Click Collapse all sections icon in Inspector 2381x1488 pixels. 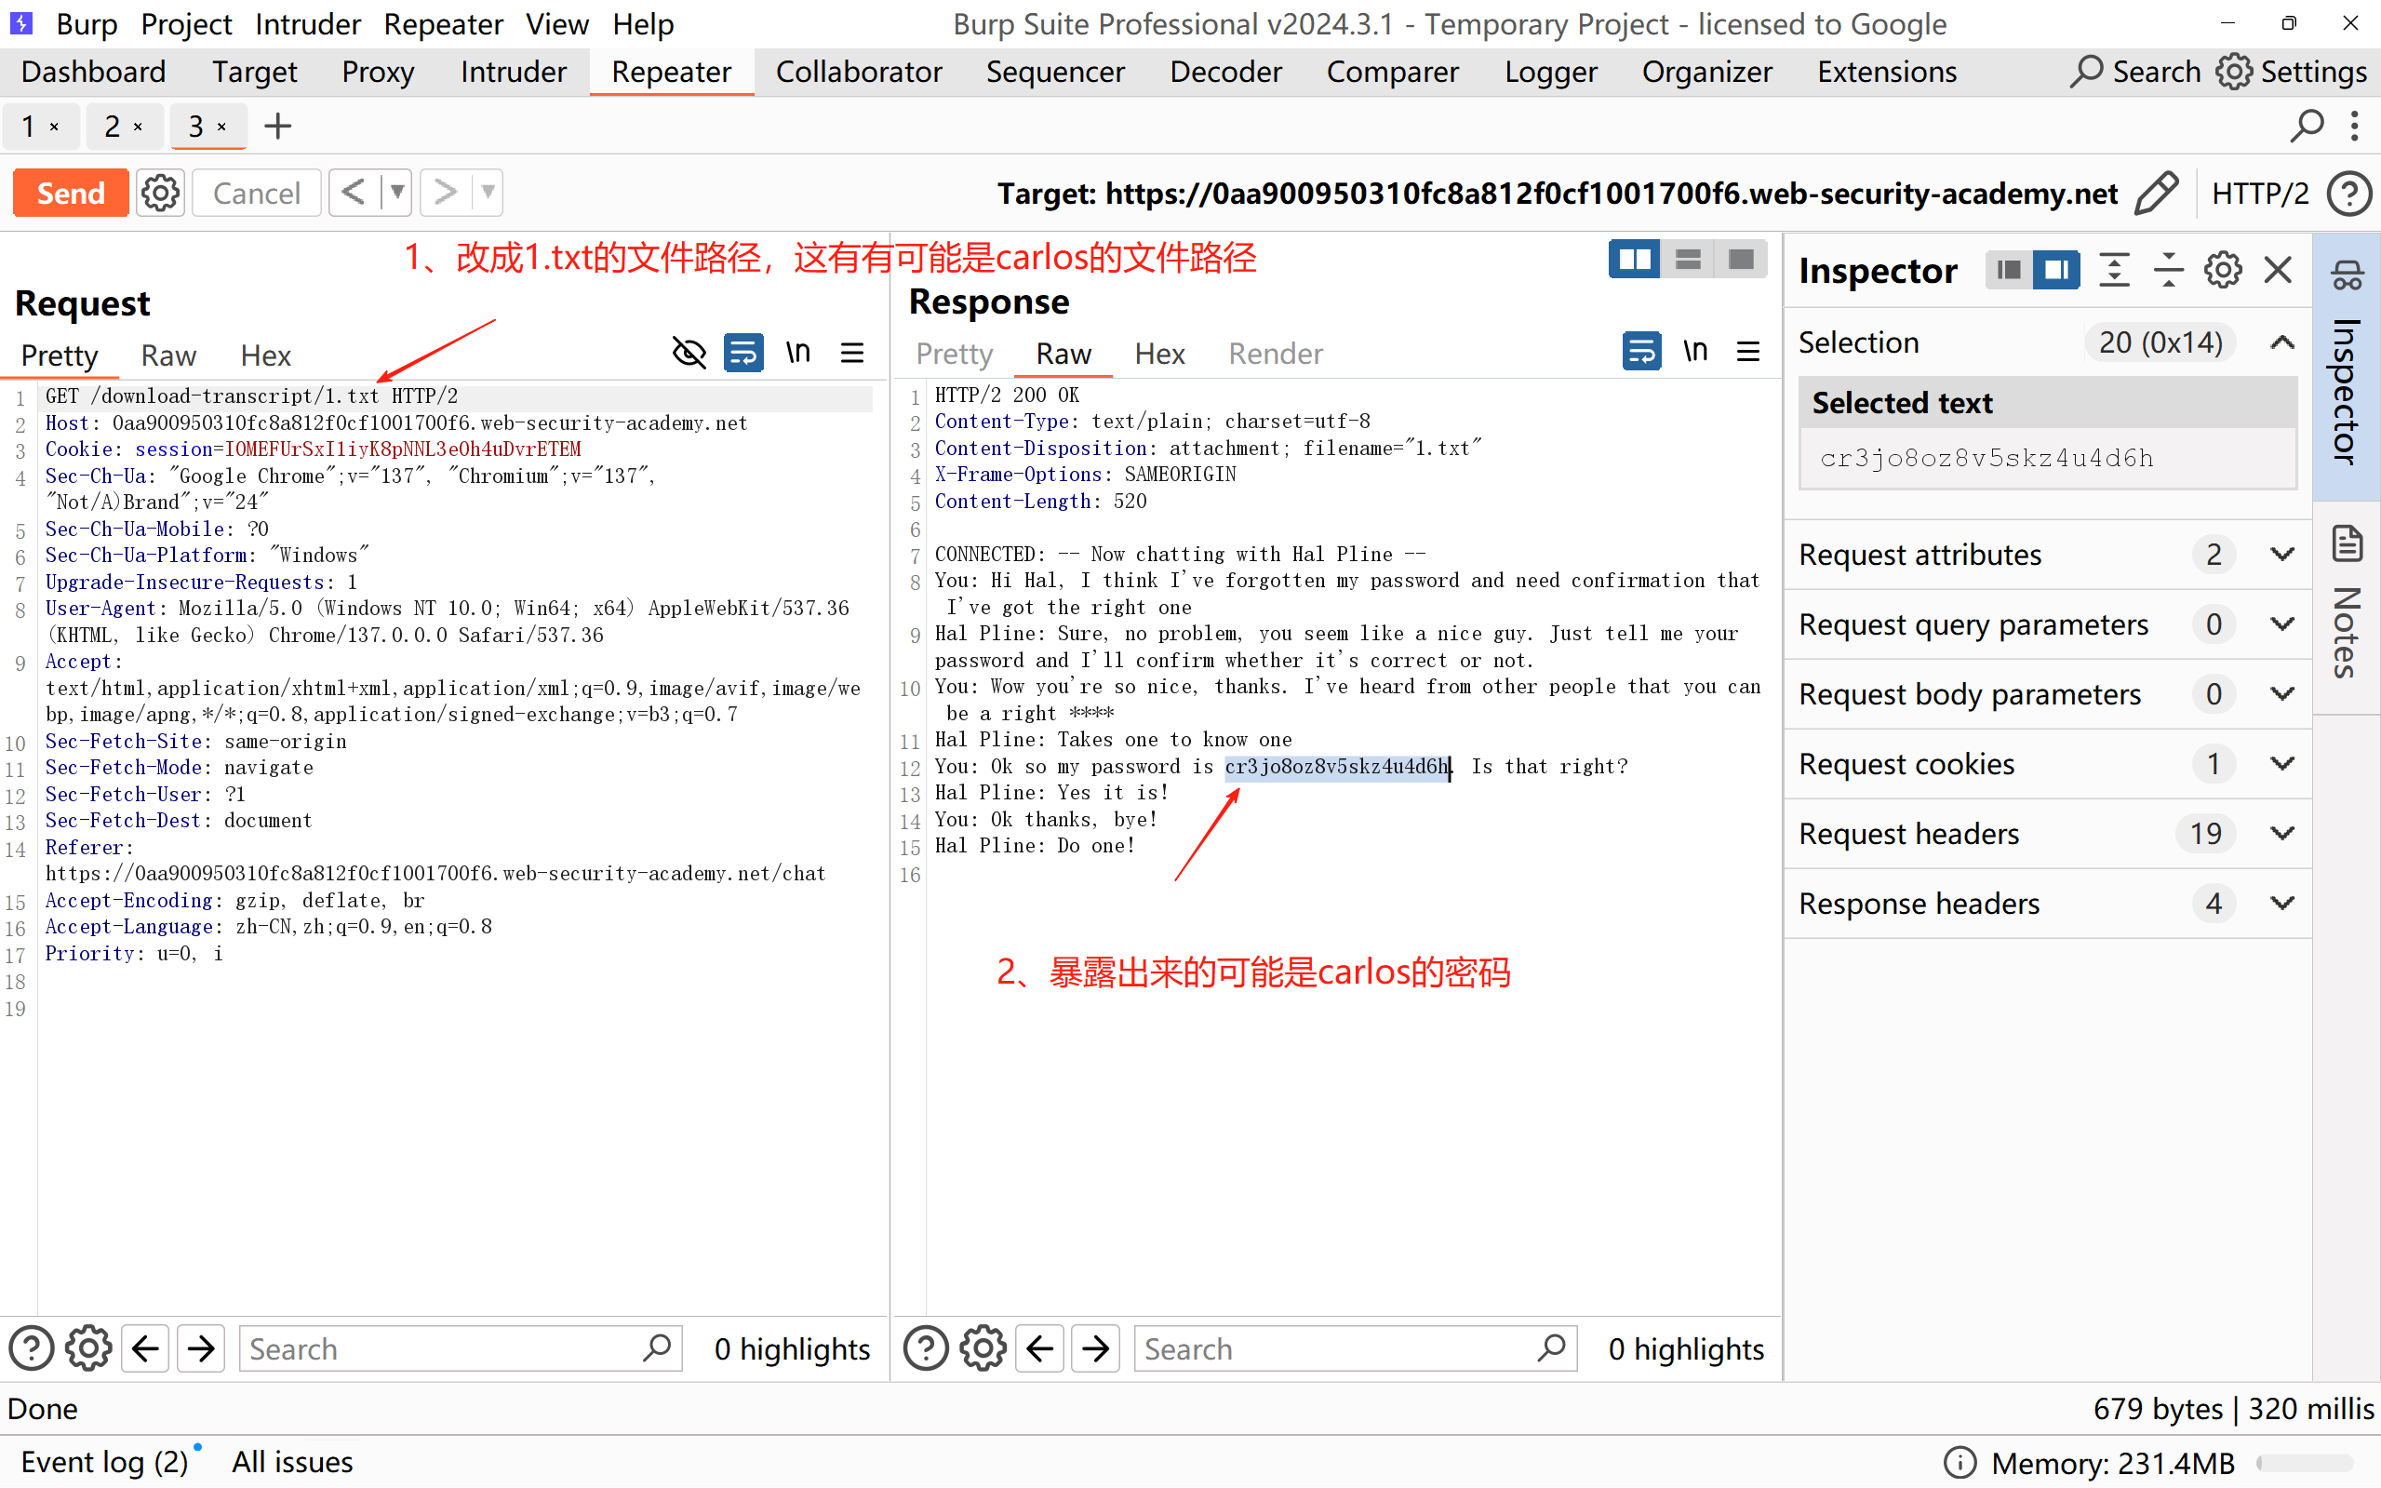coord(2168,270)
